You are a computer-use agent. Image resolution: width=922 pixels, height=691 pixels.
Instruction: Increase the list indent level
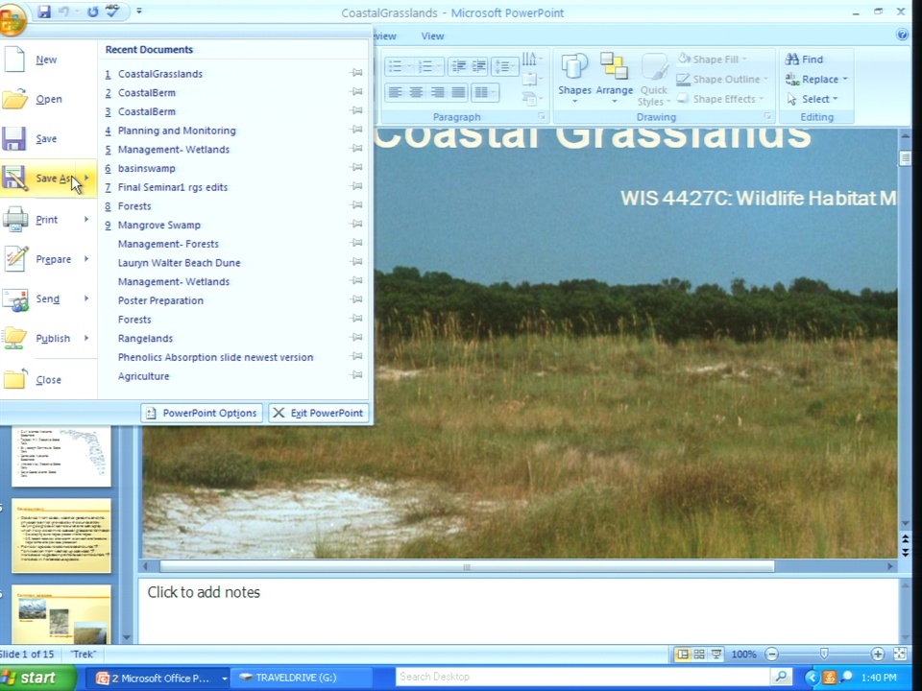[478, 66]
